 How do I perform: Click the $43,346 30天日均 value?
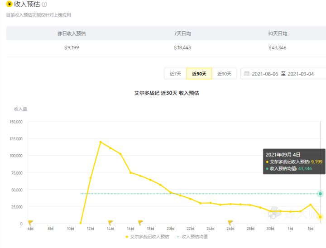278,48
